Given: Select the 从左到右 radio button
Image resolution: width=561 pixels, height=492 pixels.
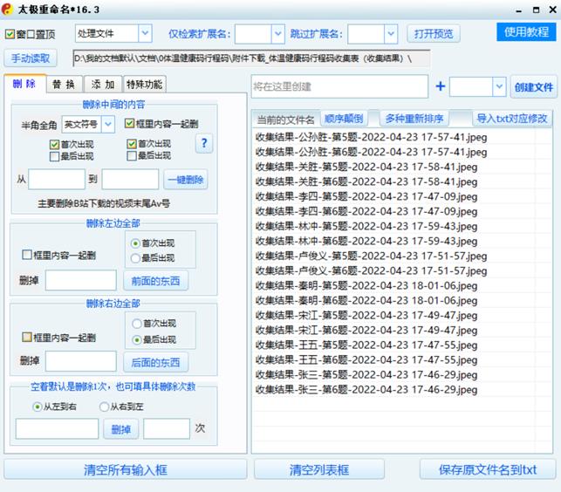Looking at the screenshot, I should coord(38,407).
